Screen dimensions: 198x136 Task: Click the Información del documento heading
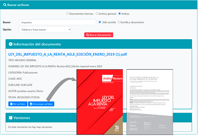[37, 44]
